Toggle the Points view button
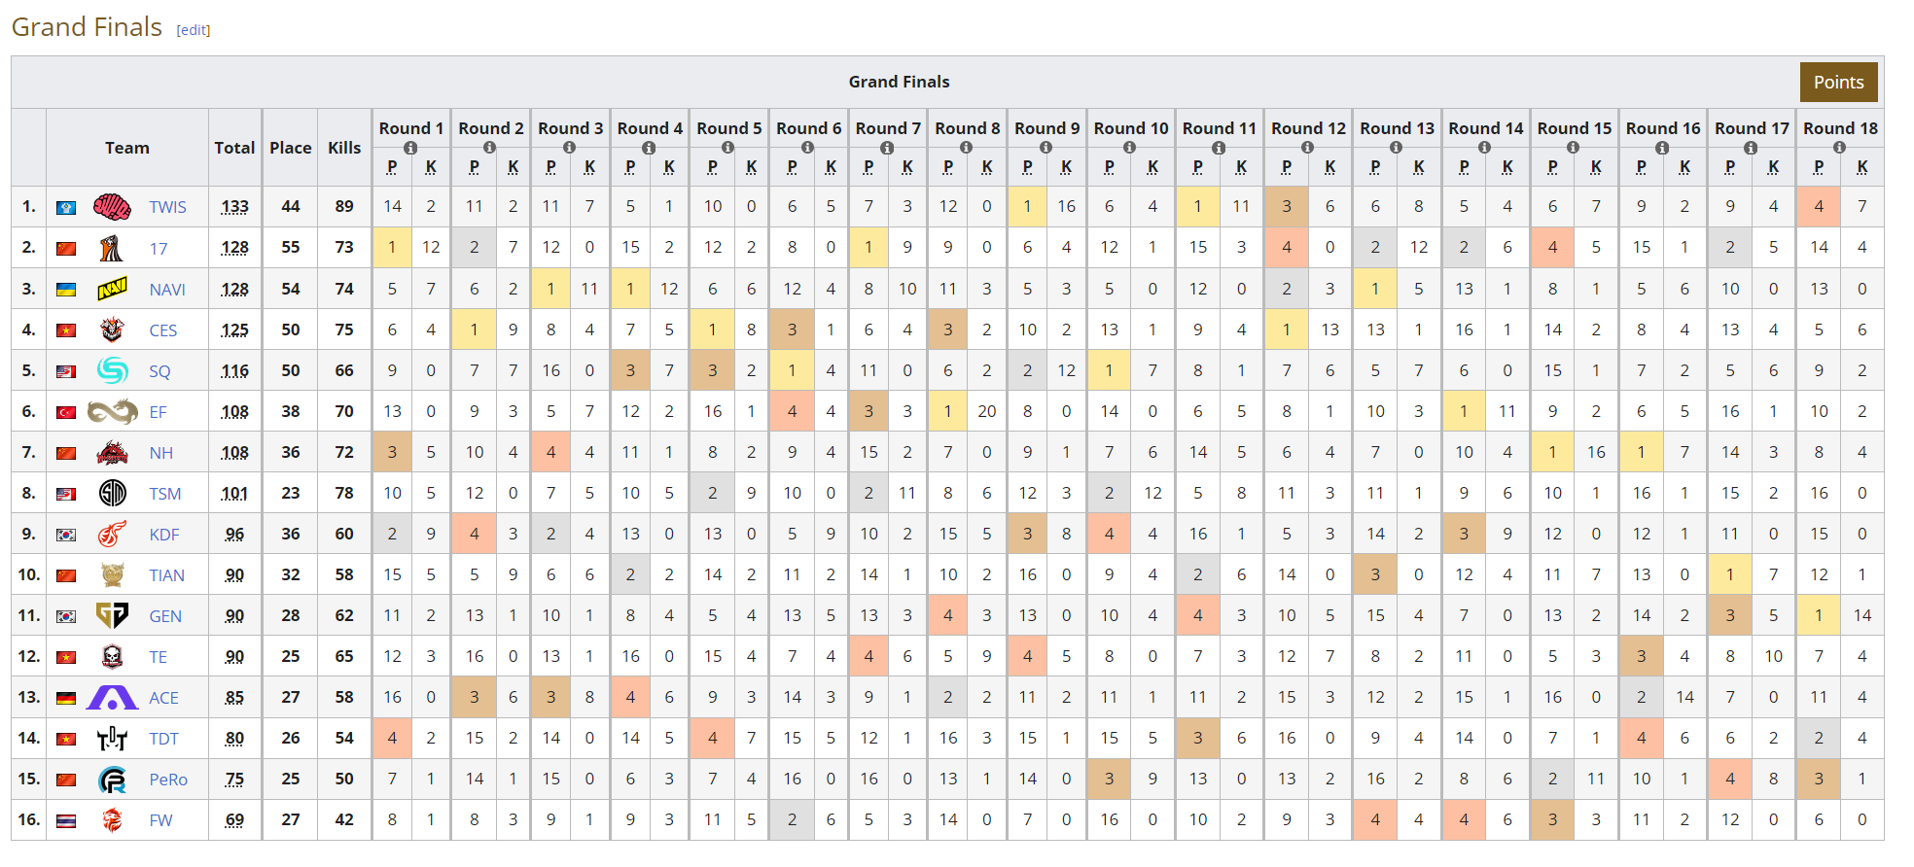Image resolution: width=1914 pixels, height=867 pixels. click(x=1838, y=83)
